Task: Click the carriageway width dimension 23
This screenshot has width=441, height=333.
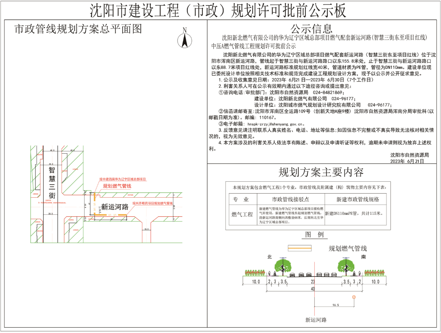Action: (x=313, y=282)
